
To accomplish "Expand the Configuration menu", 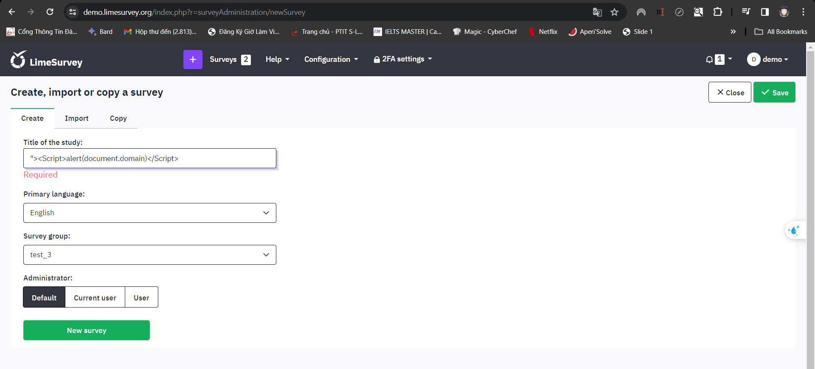I will [331, 59].
